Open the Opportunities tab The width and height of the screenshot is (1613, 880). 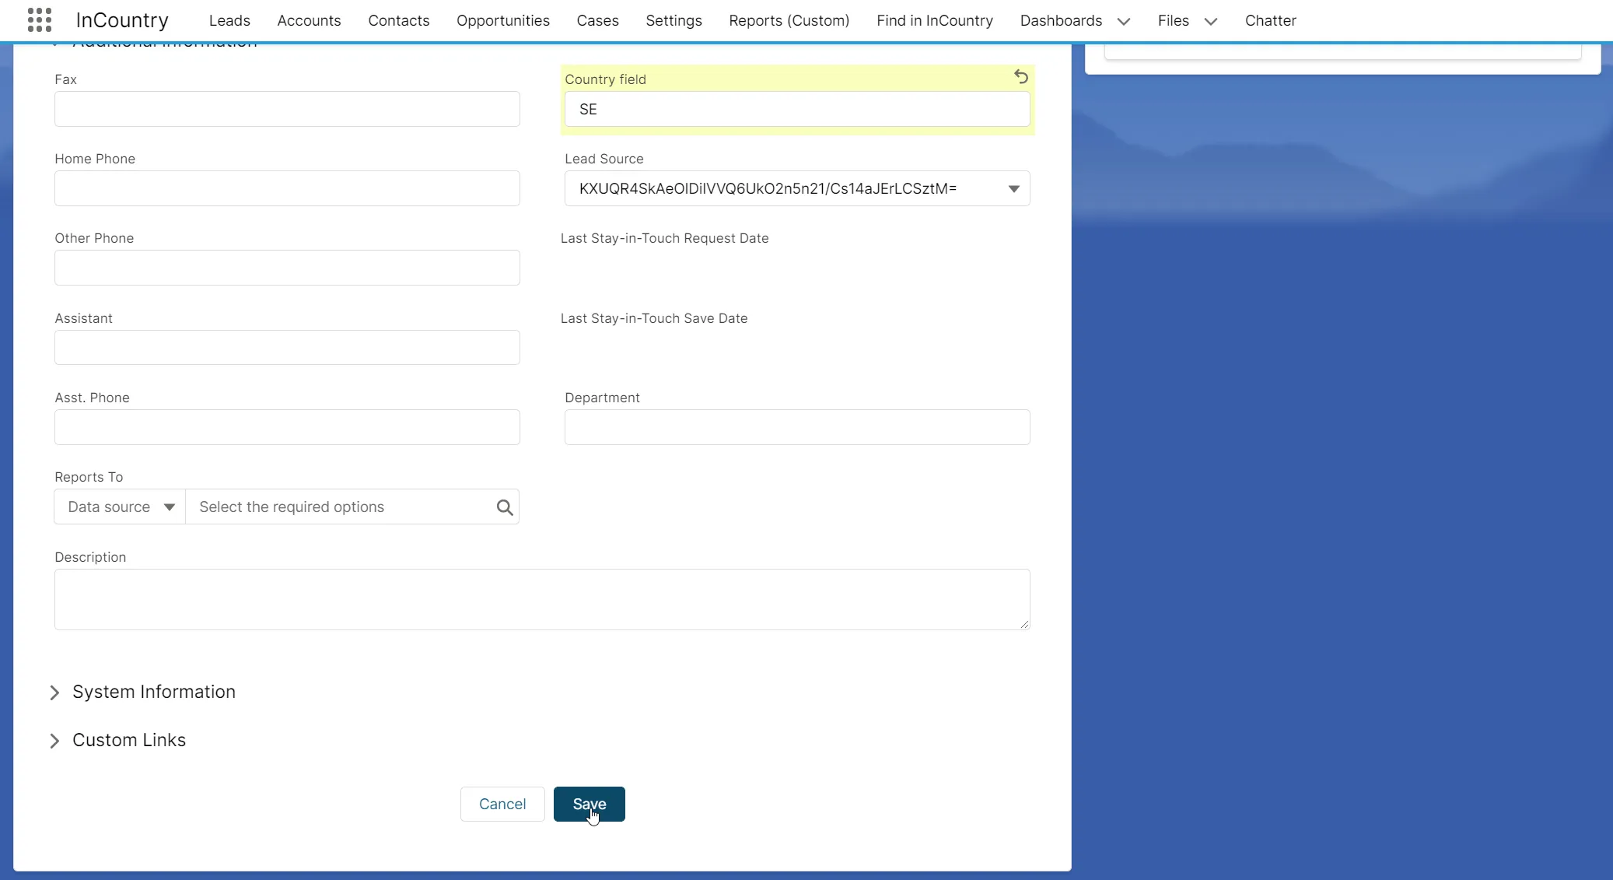[x=502, y=21]
